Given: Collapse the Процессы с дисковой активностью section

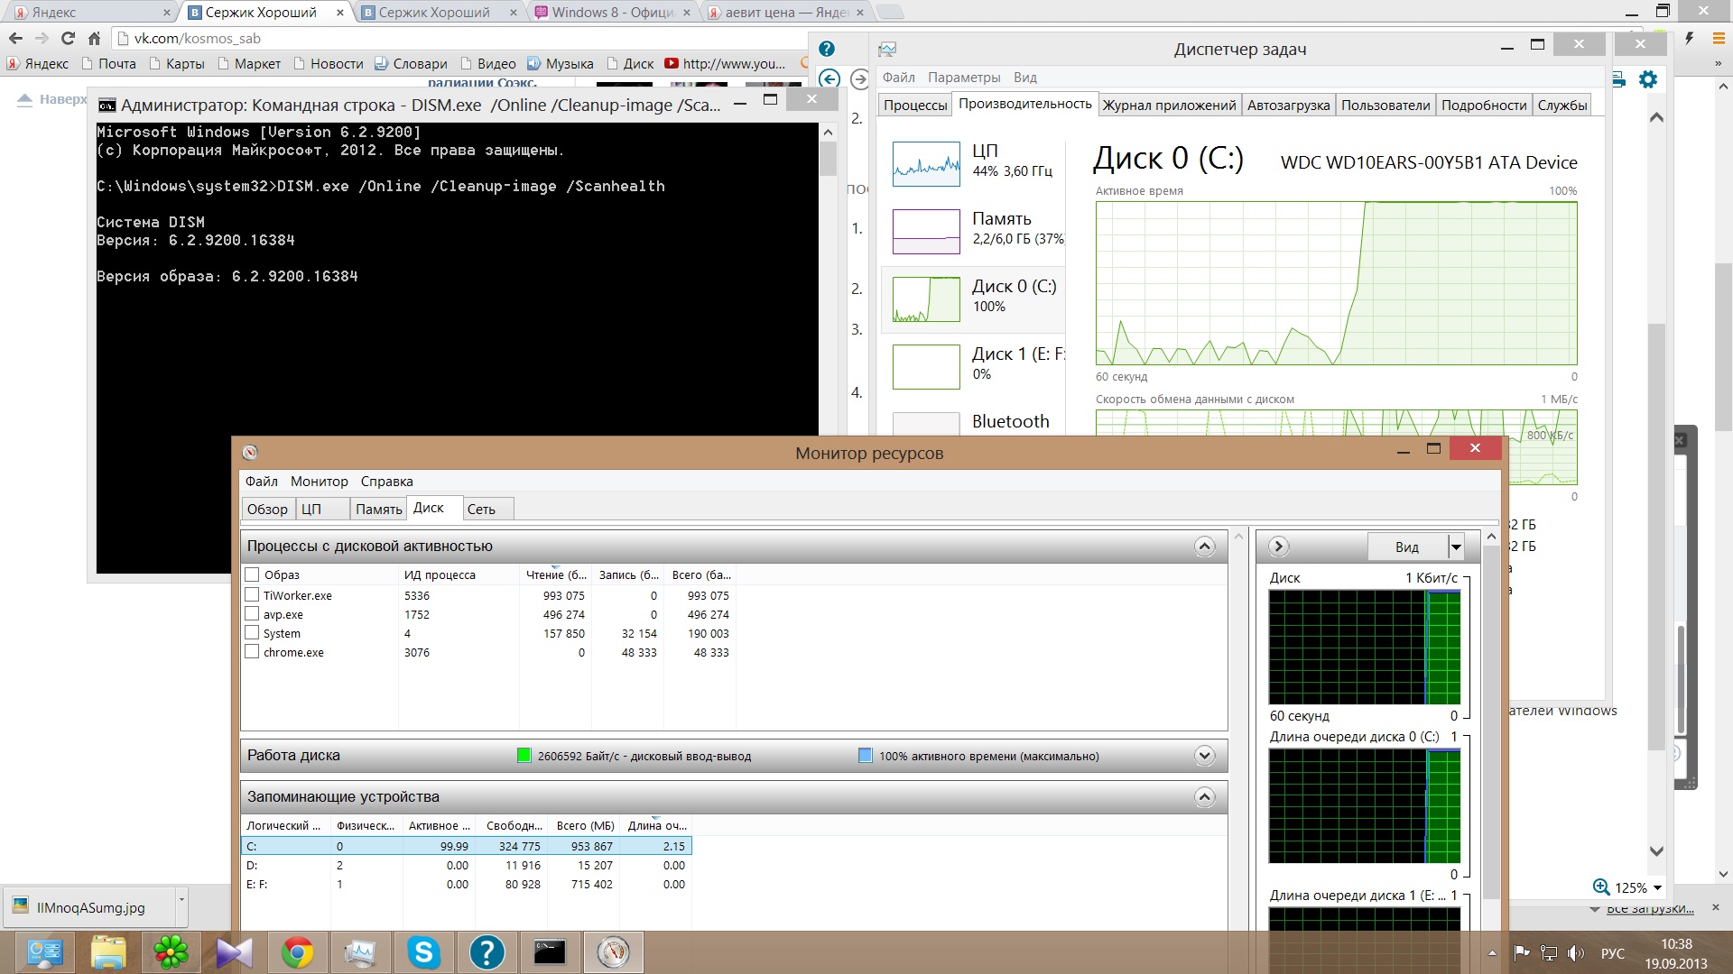Looking at the screenshot, I should tap(1204, 546).
